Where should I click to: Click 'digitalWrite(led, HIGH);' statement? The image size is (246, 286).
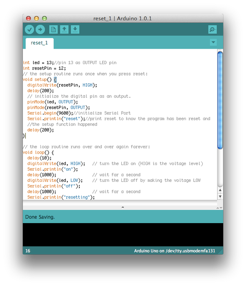(x=56, y=163)
